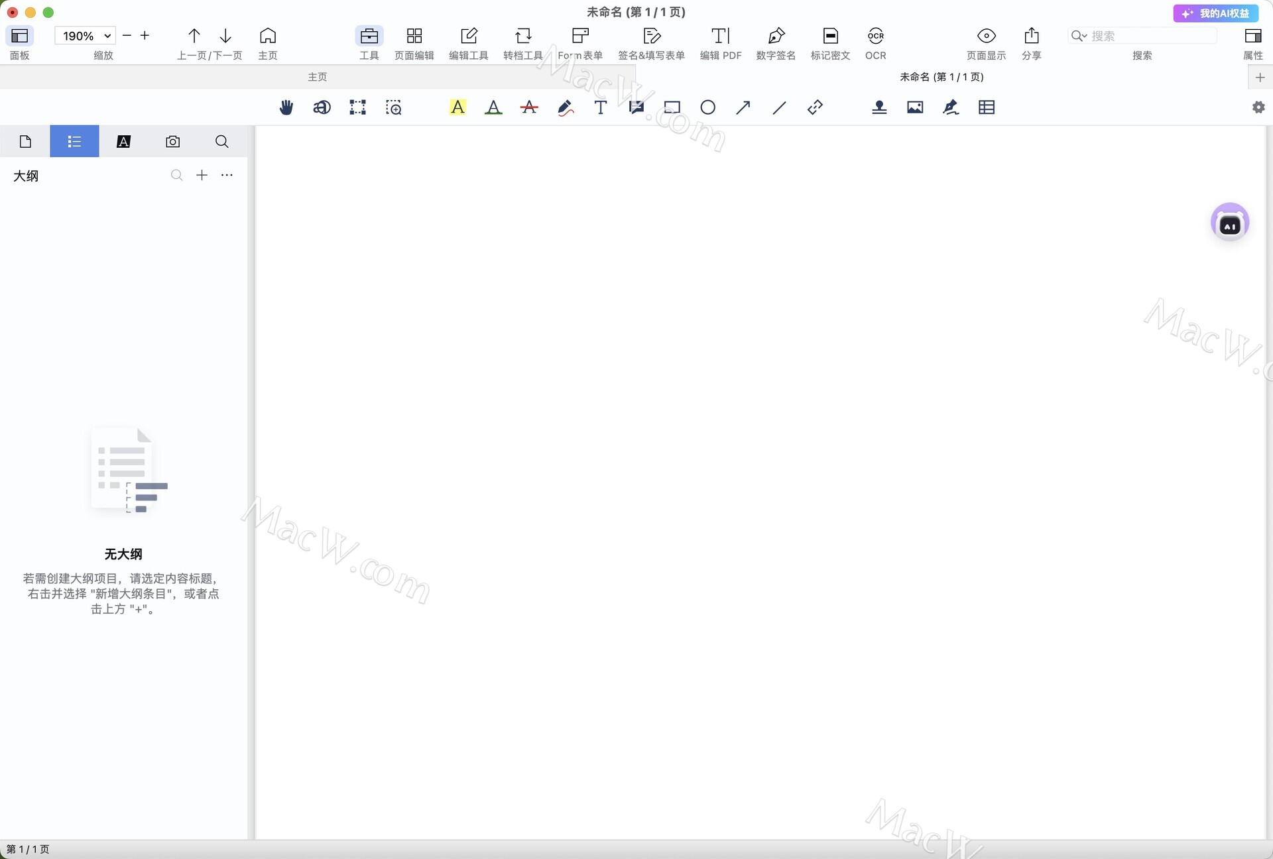Screen dimensions: 1273x859
Task: Switch sidebar to snapshots camera tab
Action: point(172,141)
